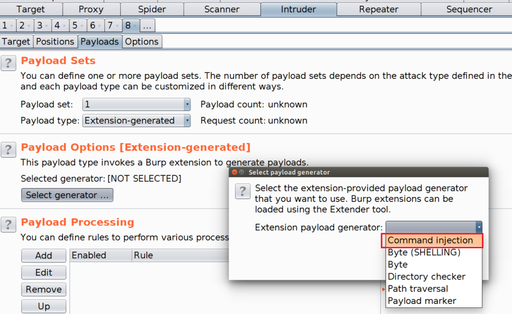
Task: Close Intruder attack tab 8
Action: tap(135, 26)
